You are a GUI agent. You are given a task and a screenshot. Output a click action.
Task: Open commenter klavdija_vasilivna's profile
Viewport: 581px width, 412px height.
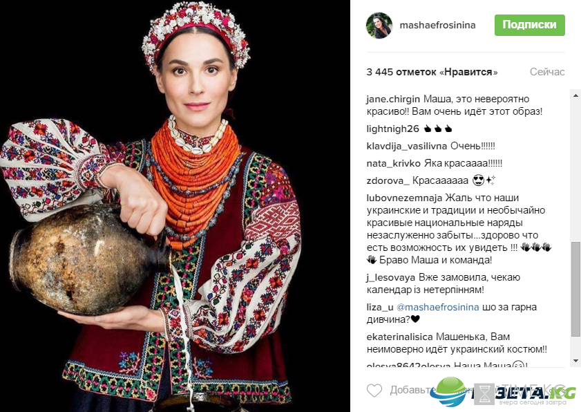tap(407, 146)
